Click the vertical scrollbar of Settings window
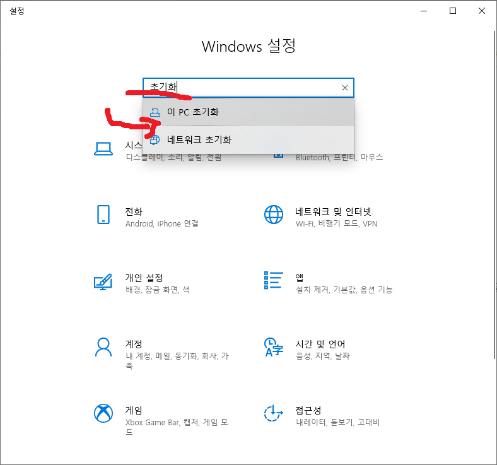 click(494, 194)
